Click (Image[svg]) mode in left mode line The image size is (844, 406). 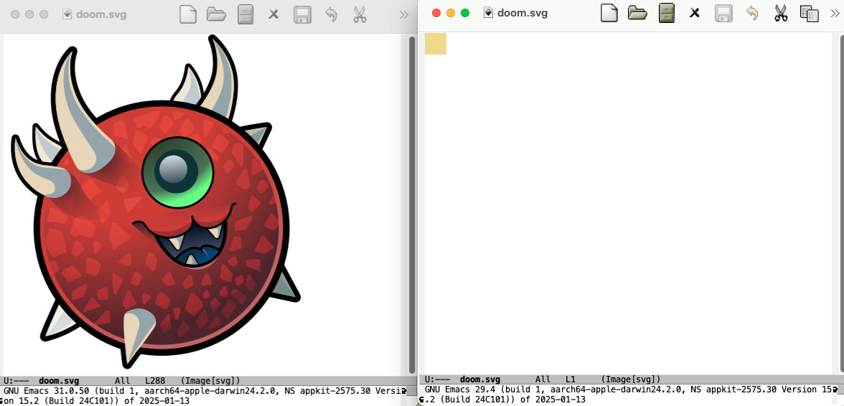[x=210, y=381]
